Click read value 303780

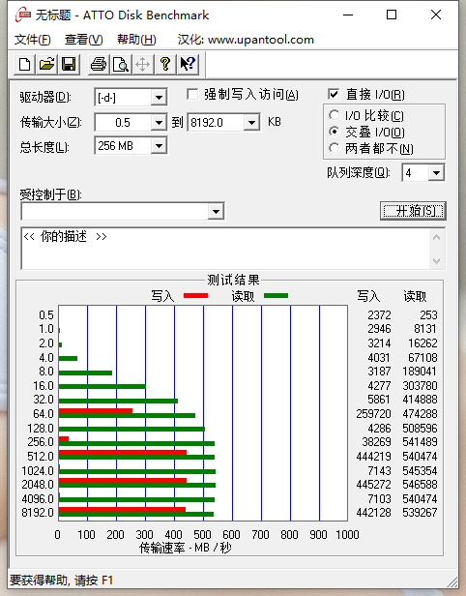coord(420,385)
